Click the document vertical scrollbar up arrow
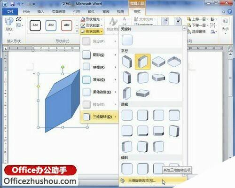 tap(230, 54)
